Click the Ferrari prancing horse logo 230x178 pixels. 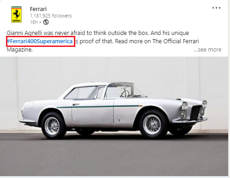point(17,15)
